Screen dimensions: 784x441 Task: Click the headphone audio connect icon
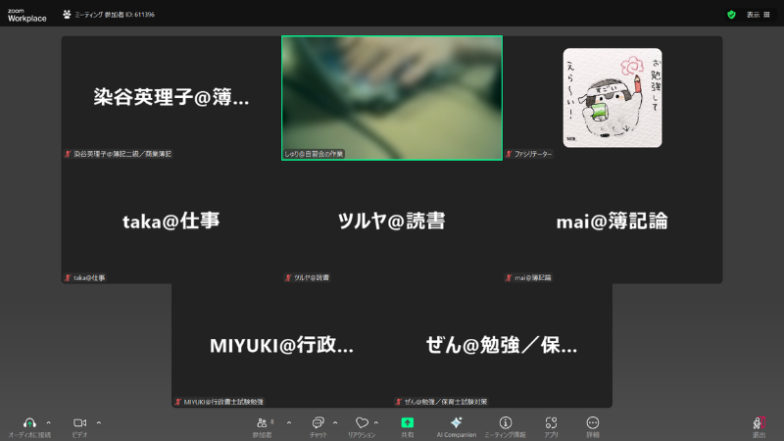[x=29, y=423]
